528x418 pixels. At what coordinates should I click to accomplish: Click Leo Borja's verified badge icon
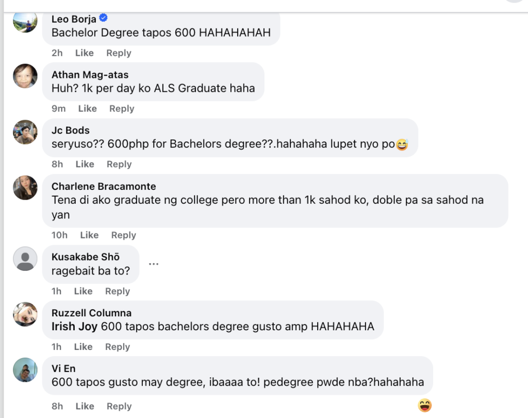(x=103, y=19)
